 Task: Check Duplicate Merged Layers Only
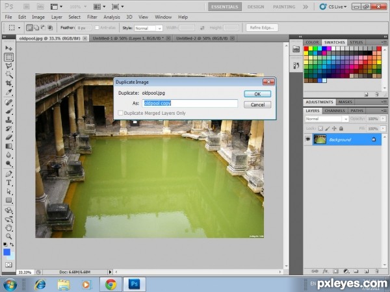120,113
